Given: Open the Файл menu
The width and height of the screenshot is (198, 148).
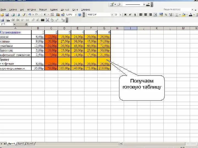Looking at the screenshot, I should [x=3, y=10].
